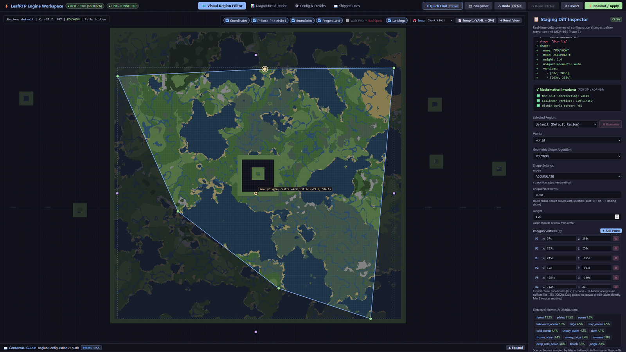Toggle the P-Bins overlay checkbox
The image size is (626, 352).
(x=254, y=20)
